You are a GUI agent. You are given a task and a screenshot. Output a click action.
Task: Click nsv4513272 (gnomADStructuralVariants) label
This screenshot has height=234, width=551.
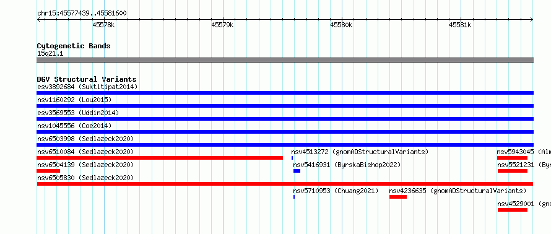tap(360, 152)
